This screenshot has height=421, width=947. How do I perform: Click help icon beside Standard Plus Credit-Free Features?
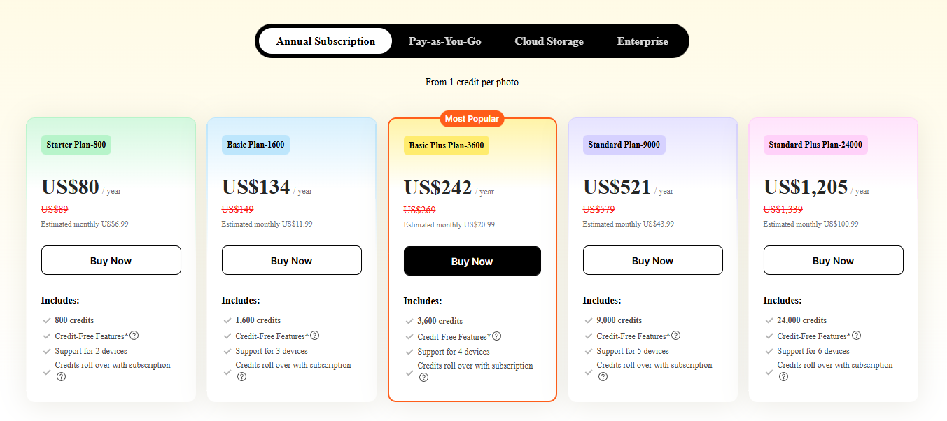coord(857,336)
